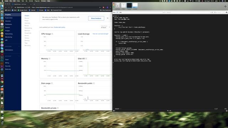
Task: Open Team under Account section
Action: [7, 60]
